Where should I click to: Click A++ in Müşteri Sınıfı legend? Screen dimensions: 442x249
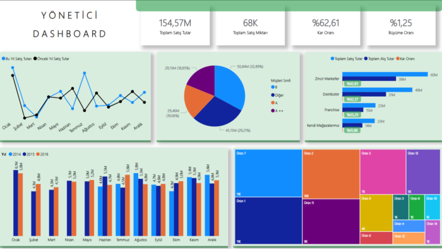coord(277,111)
